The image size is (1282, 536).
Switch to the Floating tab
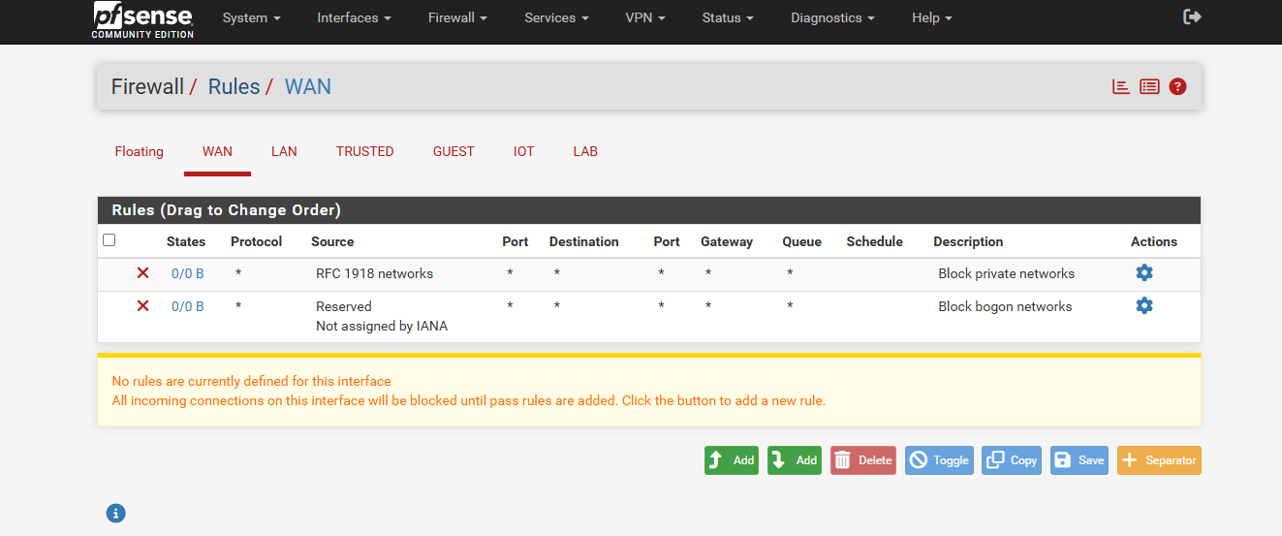pos(140,151)
